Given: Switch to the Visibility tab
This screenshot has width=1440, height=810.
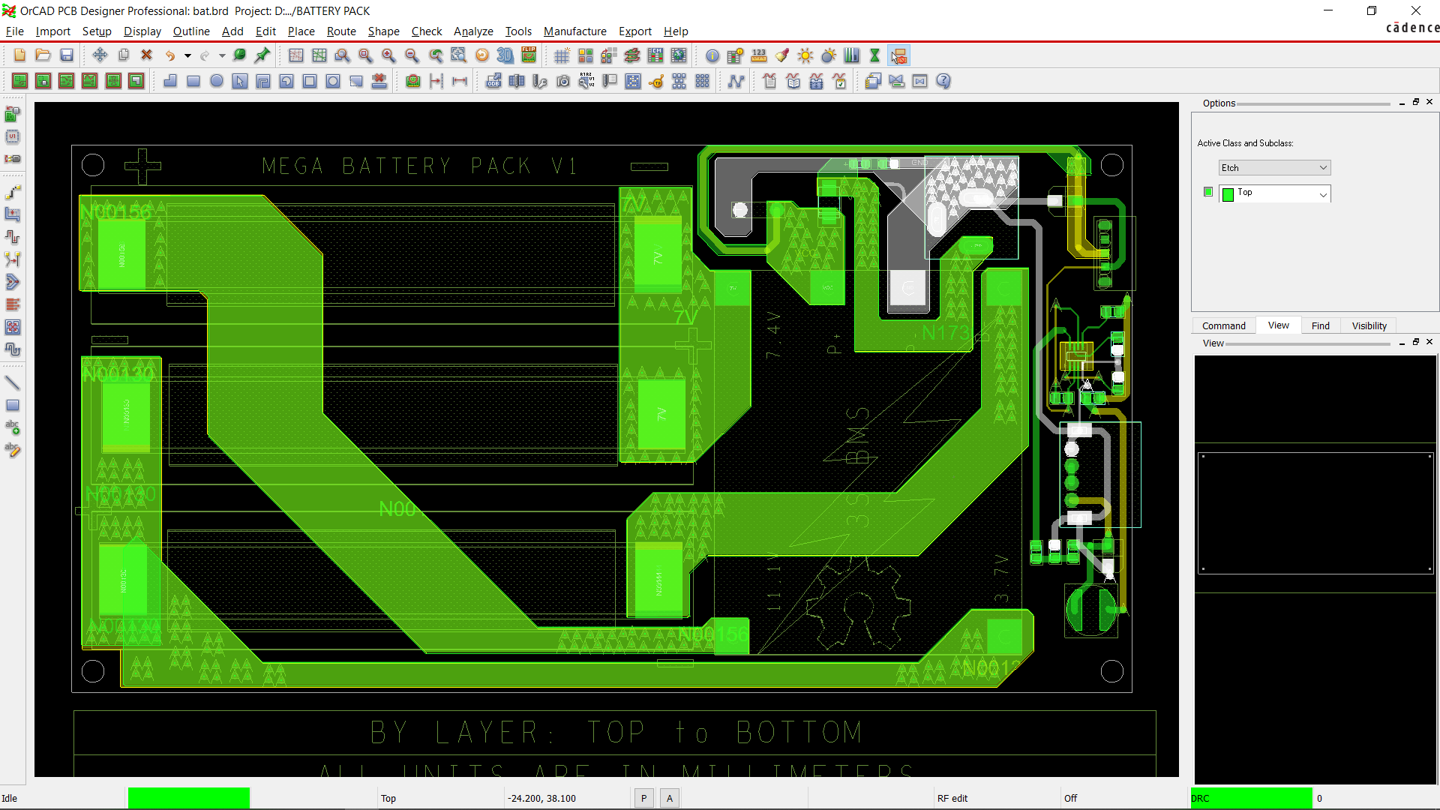Looking at the screenshot, I should (x=1369, y=325).
